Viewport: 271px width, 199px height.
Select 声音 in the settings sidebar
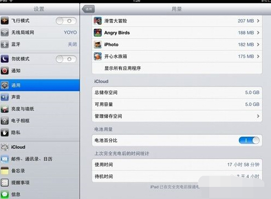click(x=40, y=97)
